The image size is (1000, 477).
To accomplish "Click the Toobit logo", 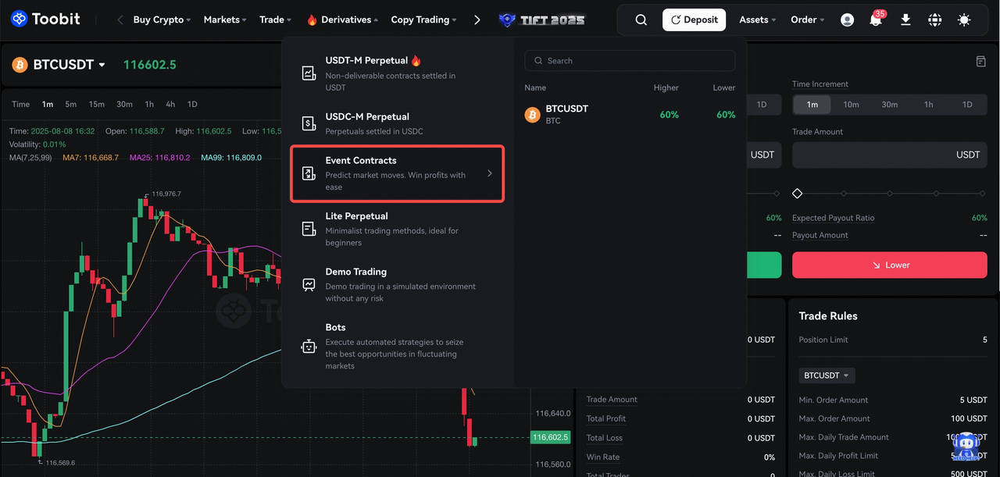I will click(x=46, y=20).
